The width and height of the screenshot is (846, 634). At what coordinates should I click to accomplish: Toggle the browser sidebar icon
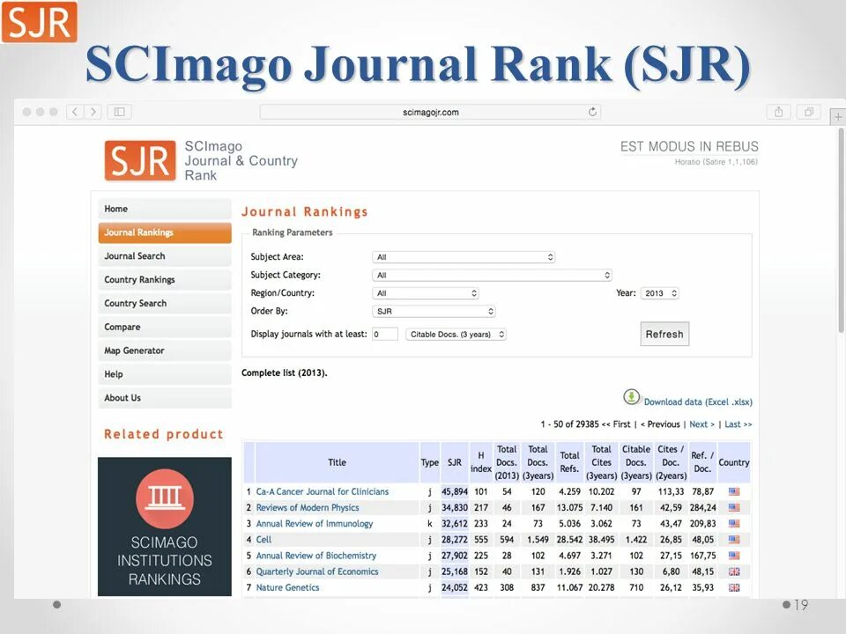(119, 112)
